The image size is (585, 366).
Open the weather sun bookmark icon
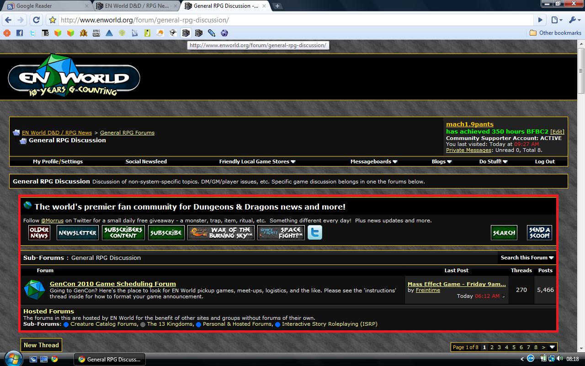tap(160, 33)
